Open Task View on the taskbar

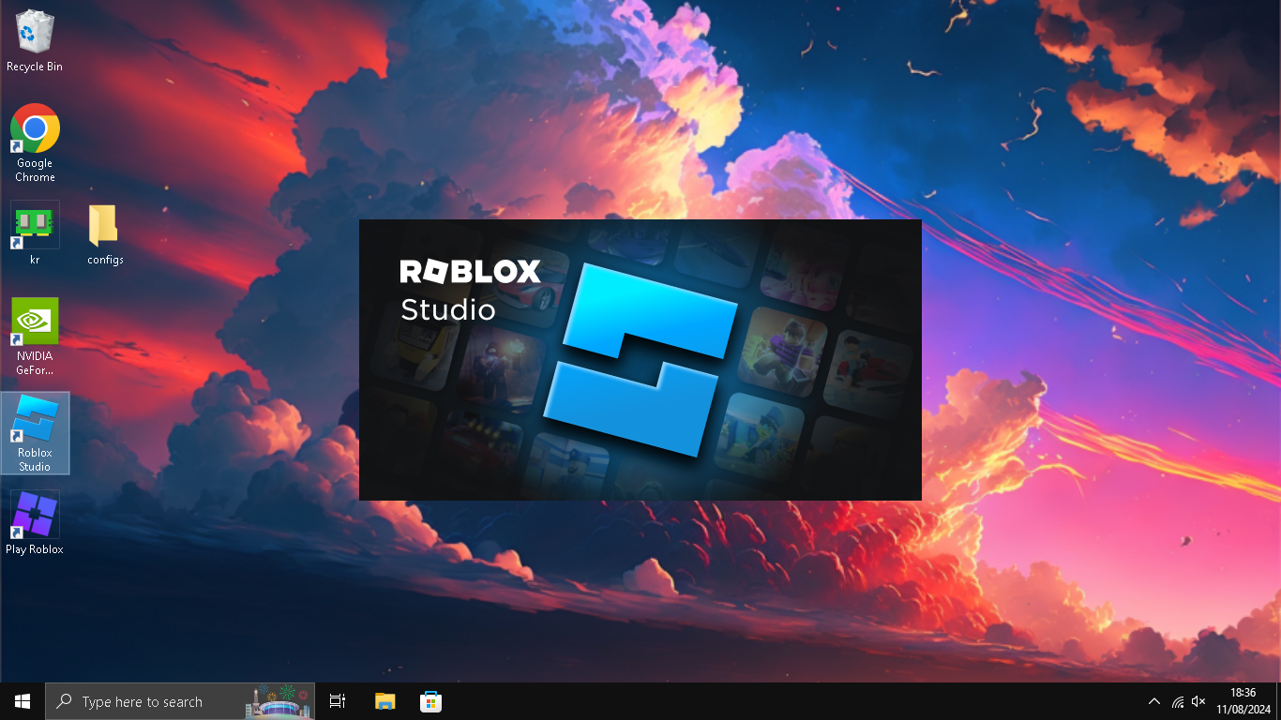point(338,701)
